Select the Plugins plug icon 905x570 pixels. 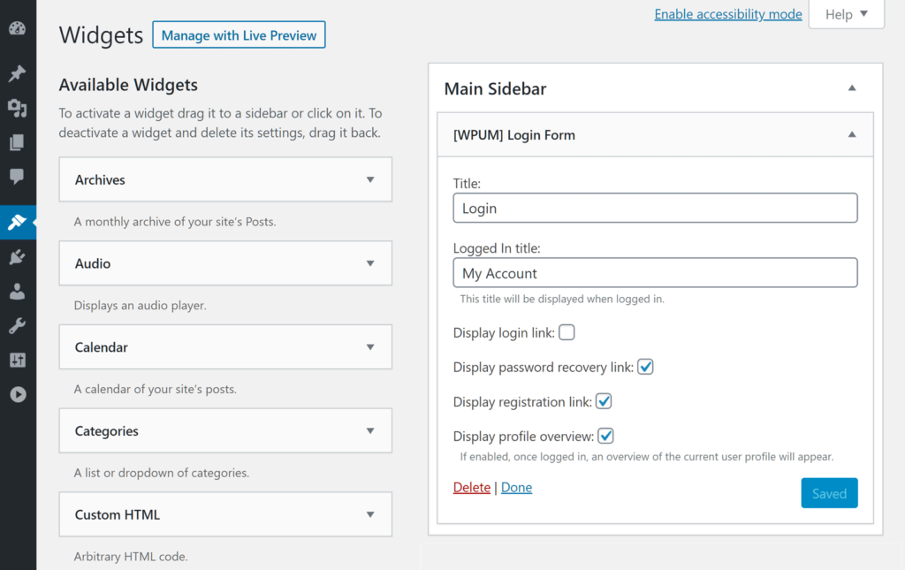pyautogui.click(x=18, y=256)
